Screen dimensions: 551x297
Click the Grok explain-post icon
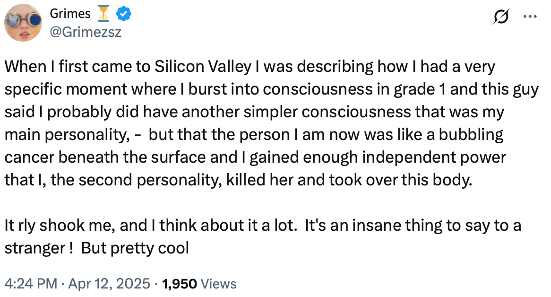coord(501,17)
